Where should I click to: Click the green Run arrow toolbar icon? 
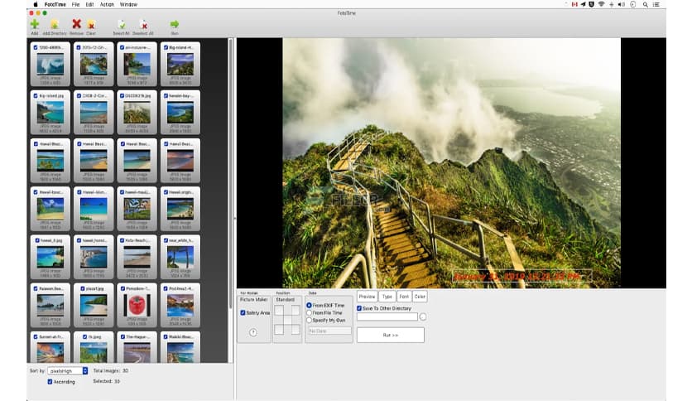(x=175, y=24)
